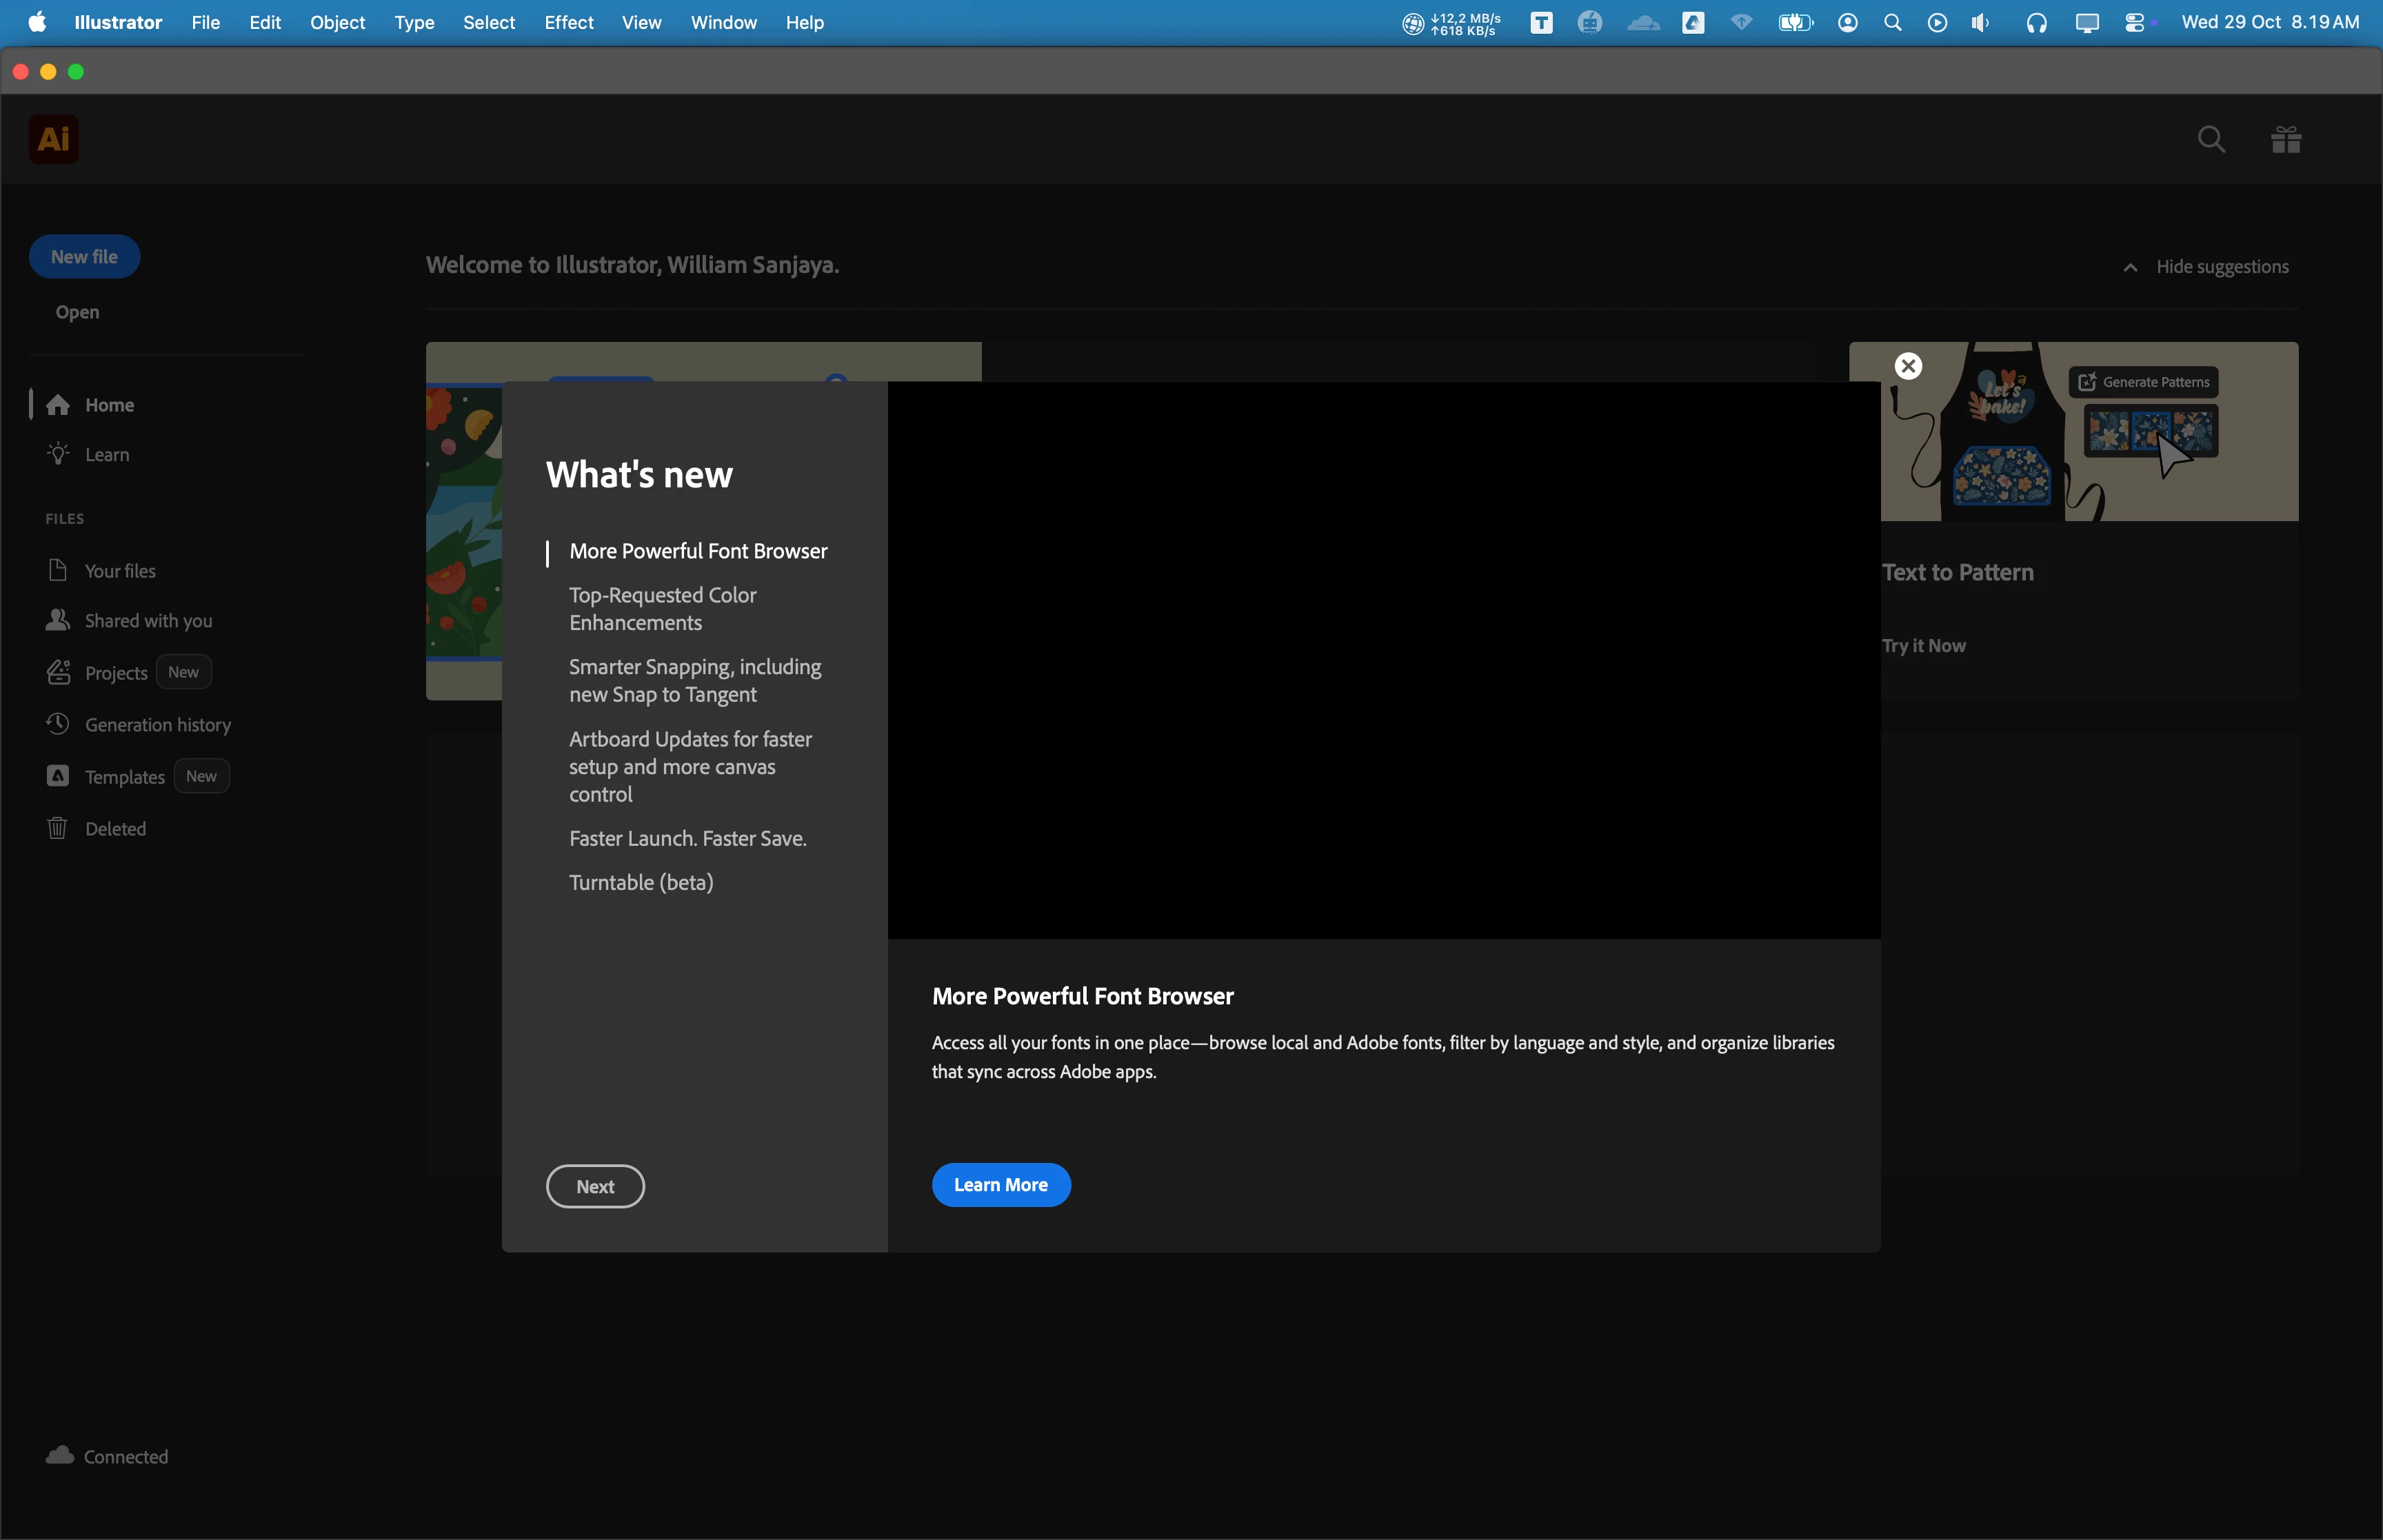The height and width of the screenshot is (1540, 2383).
Task: Open the Window menu
Action: 723,22
